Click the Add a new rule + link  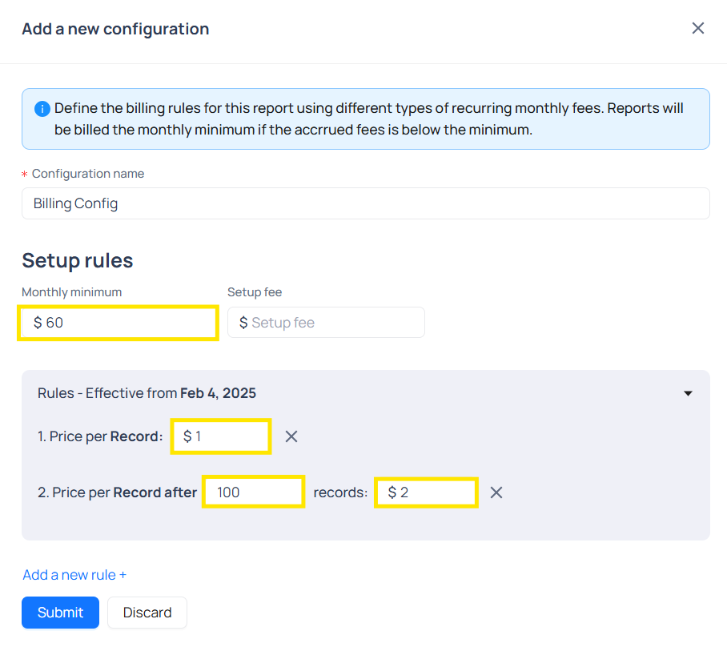click(x=74, y=575)
